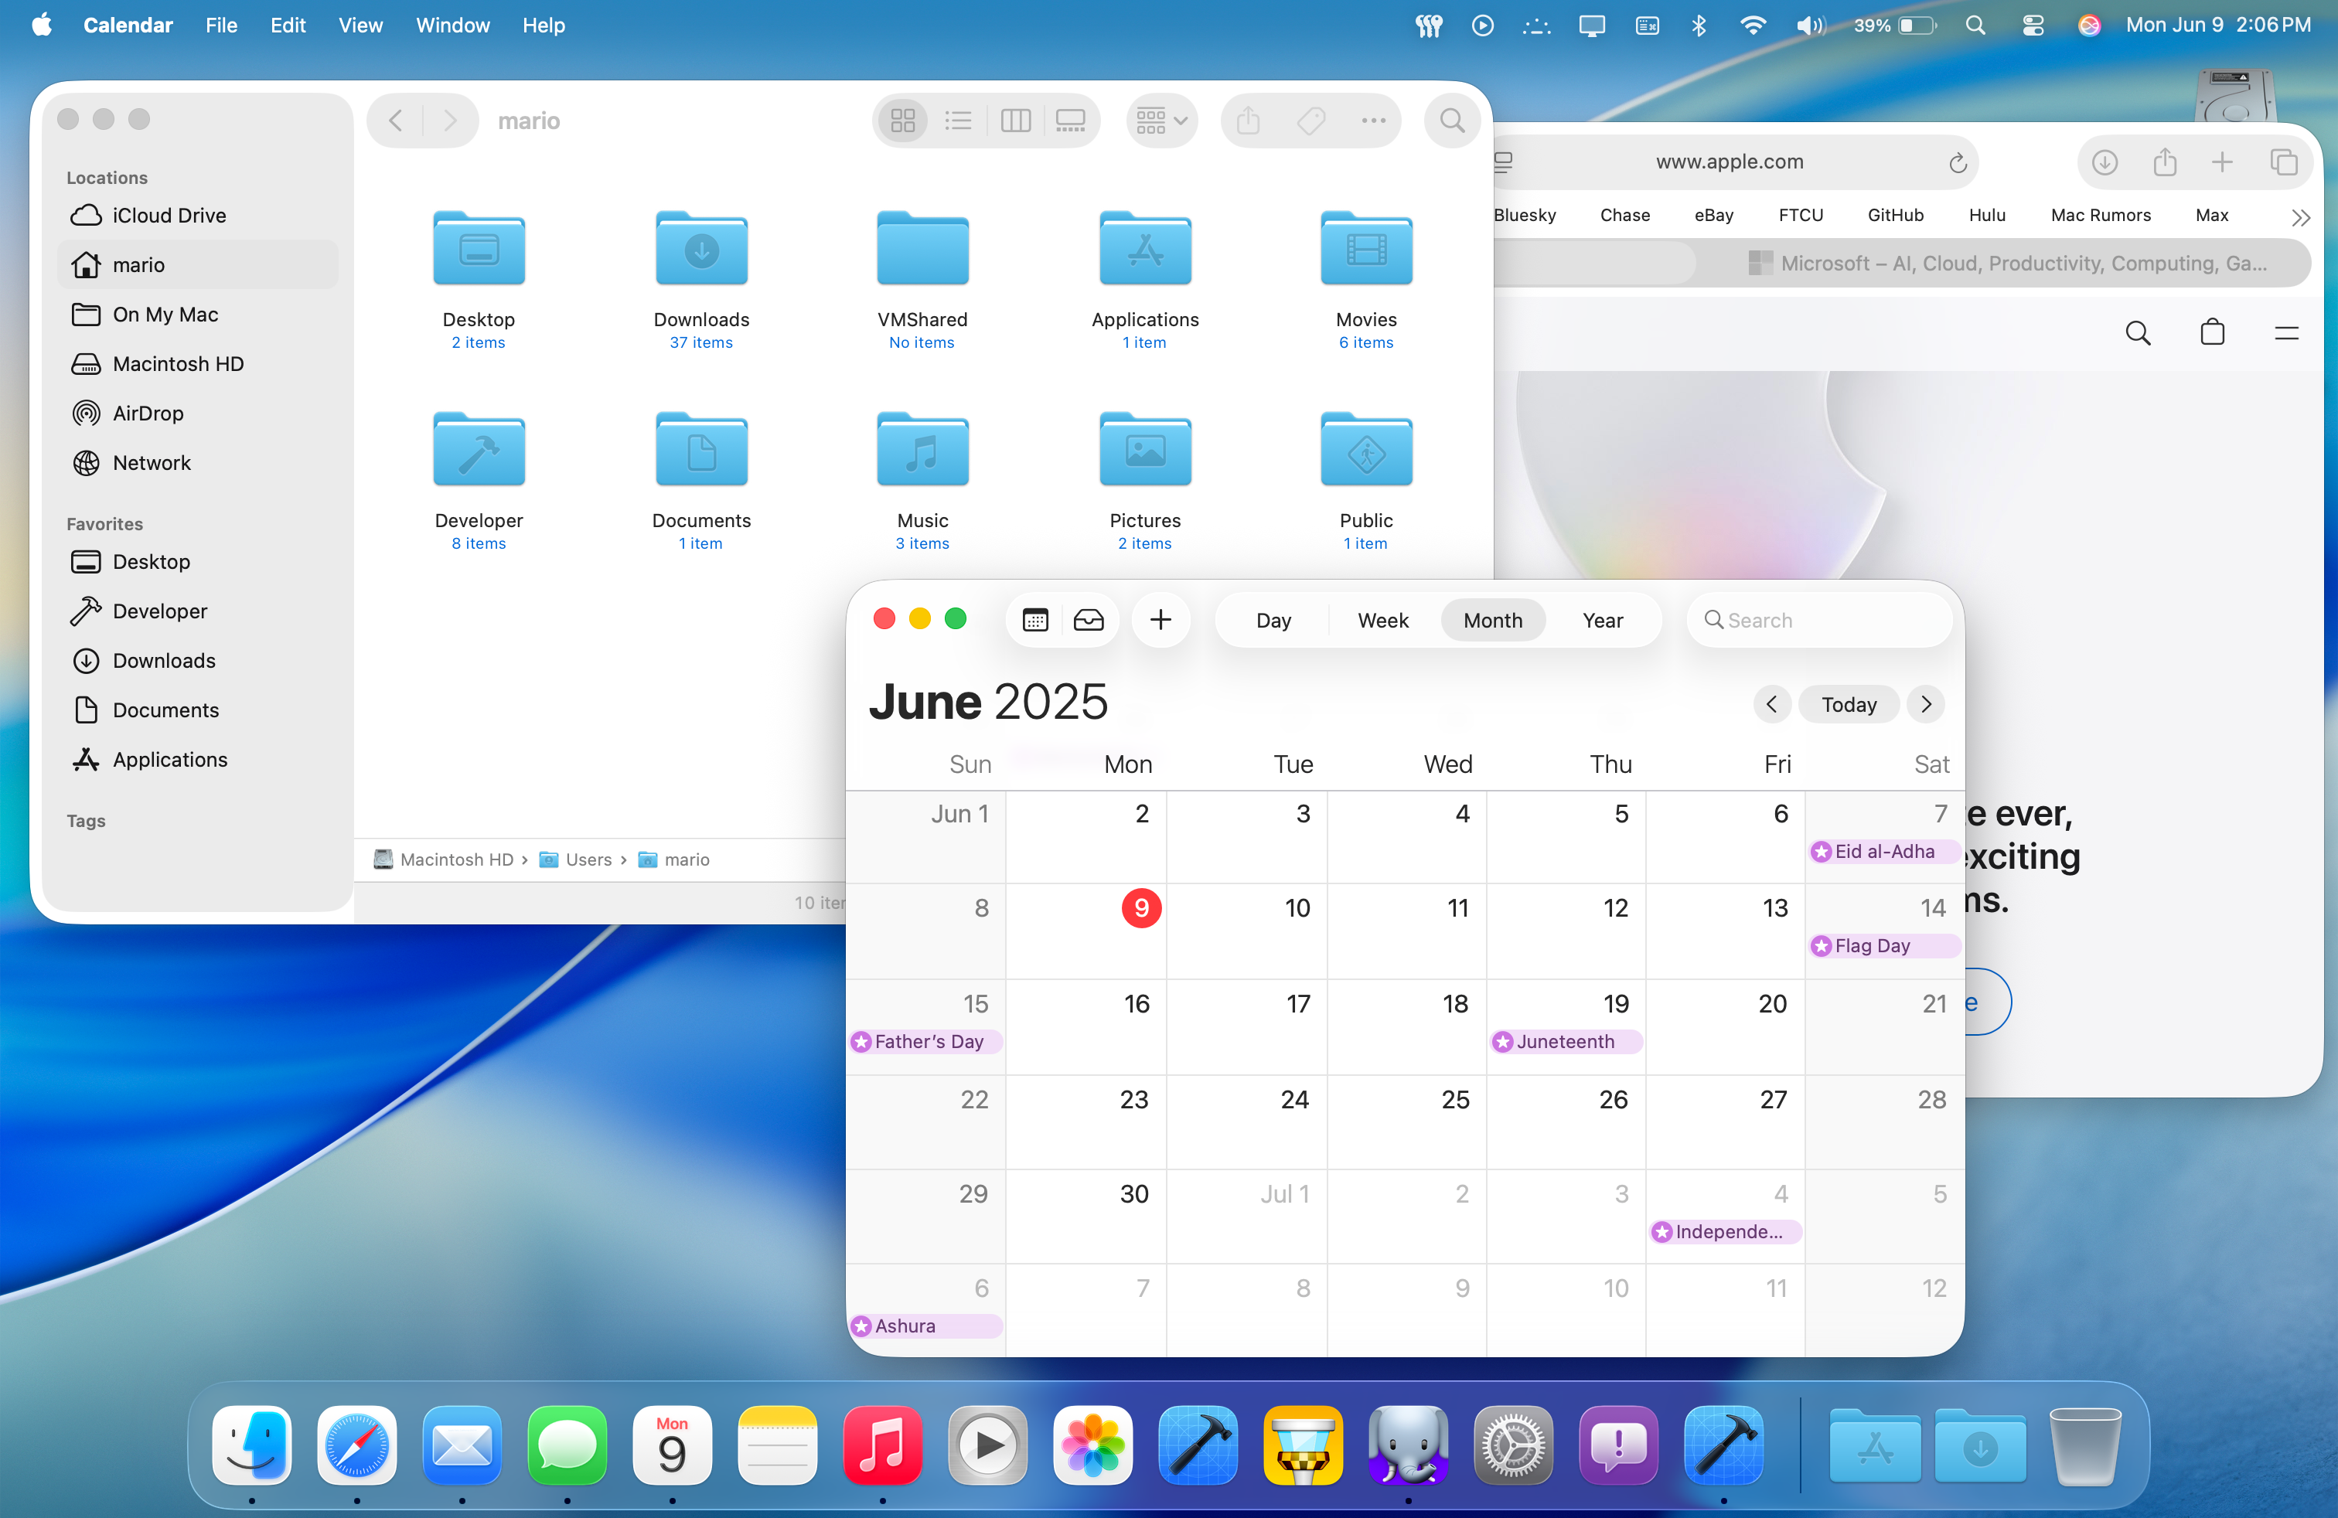The width and height of the screenshot is (2338, 1518).
Task: Add a new event with plus button
Action: pyautogui.click(x=1160, y=620)
